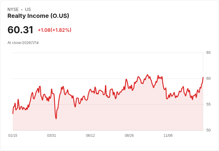Click the At close:2026/1/14 timestamp
Screen dimensions: 219x151
coord(23,43)
